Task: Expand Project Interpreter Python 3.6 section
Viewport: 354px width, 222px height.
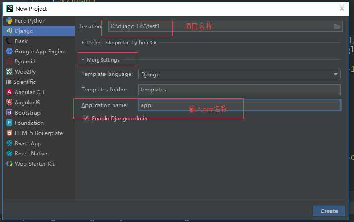Action: 83,42
